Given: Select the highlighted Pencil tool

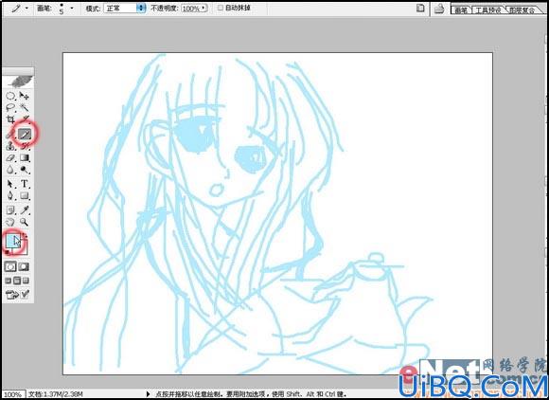Looking at the screenshot, I should [x=25, y=134].
